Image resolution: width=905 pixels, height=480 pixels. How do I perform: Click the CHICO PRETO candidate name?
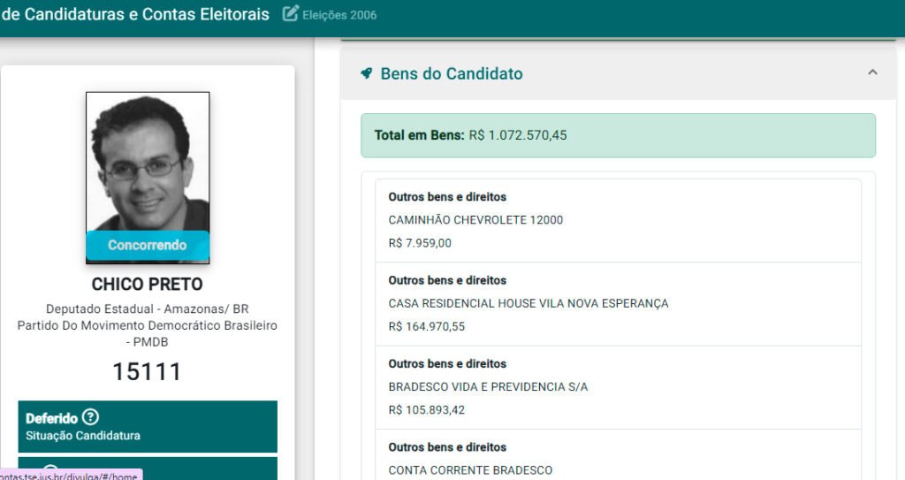click(x=148, y=285)
